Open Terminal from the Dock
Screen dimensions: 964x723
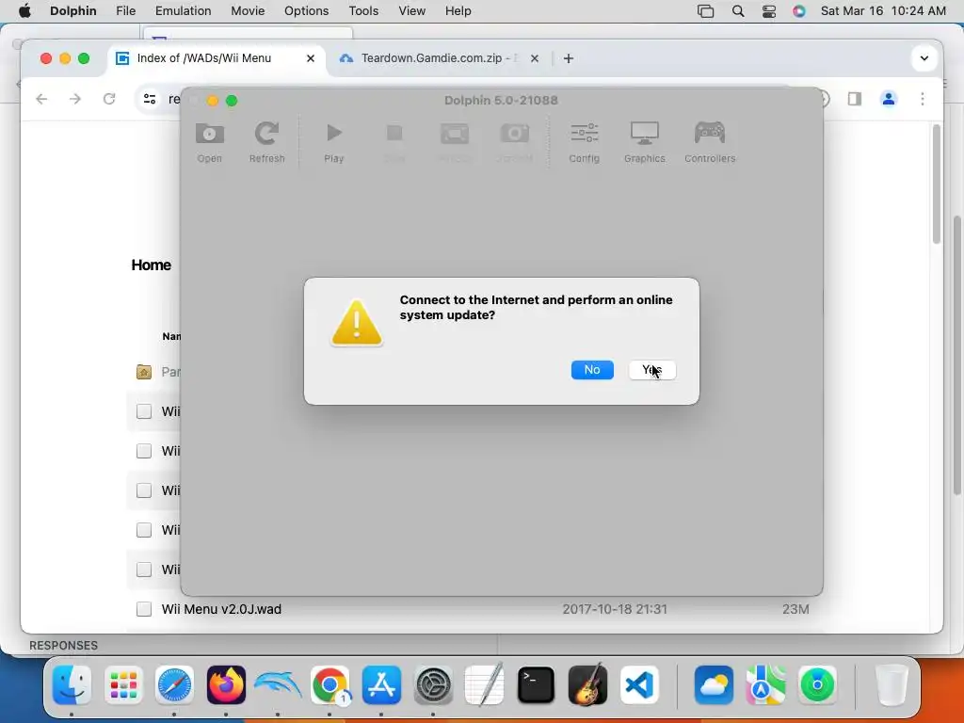pos(536,685)
